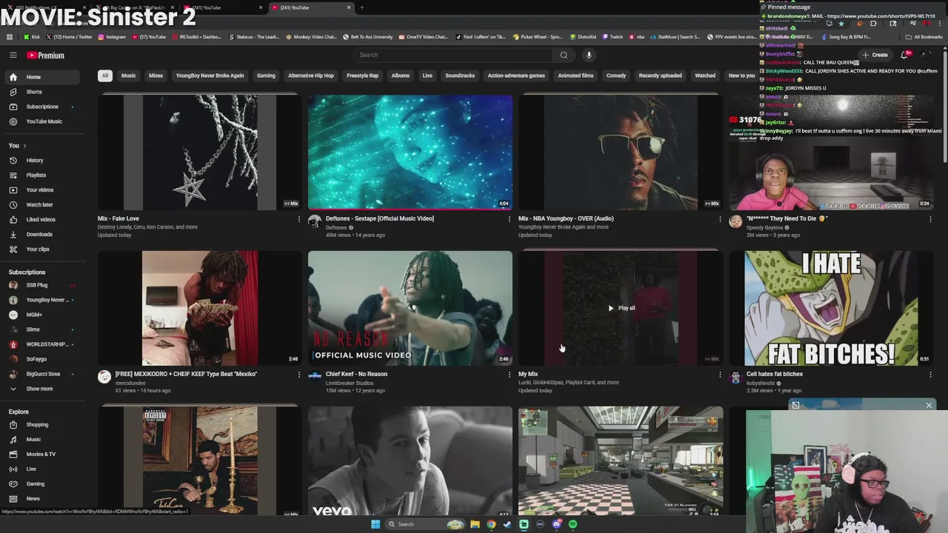Open BigGucci Sosa subscription channel
The height and width of the screenshot is (533, 948).
(x=43, y=374)
